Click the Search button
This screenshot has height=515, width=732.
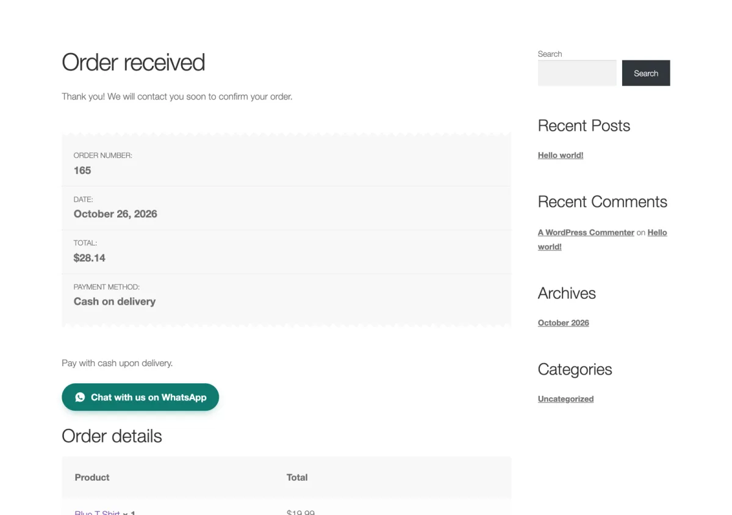(646, 73)
